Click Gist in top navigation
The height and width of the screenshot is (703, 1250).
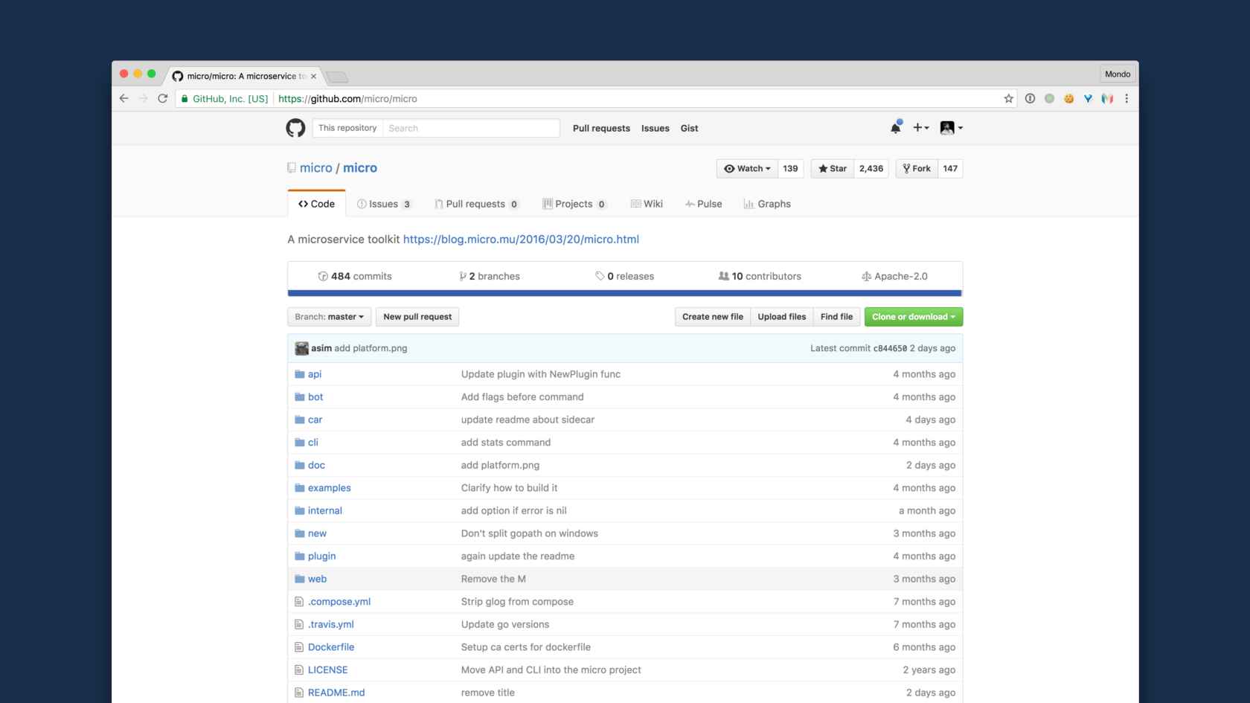click(x=690, y=128)
